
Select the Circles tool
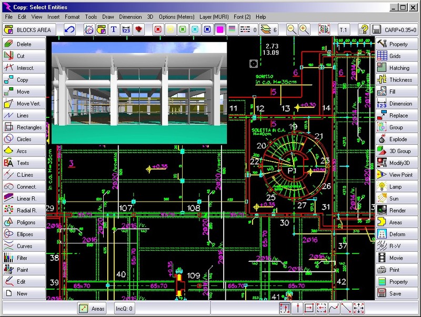pos(24,139)
